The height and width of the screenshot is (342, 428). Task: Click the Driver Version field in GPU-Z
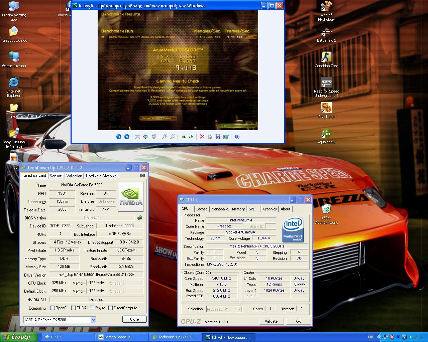coord(96,275)
